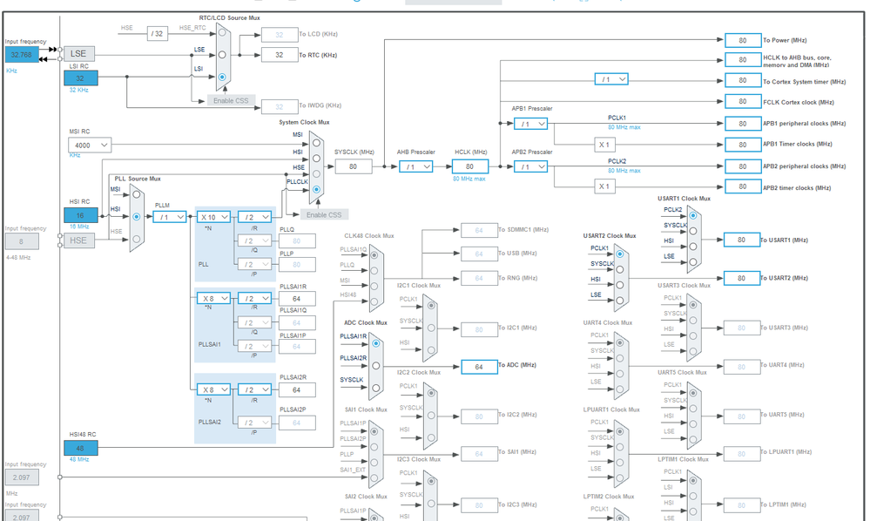Select SYSCLK in the USART1 Clock Mux
The height and width of the screenshot is (521, 870).
click(x=693, y=231)
